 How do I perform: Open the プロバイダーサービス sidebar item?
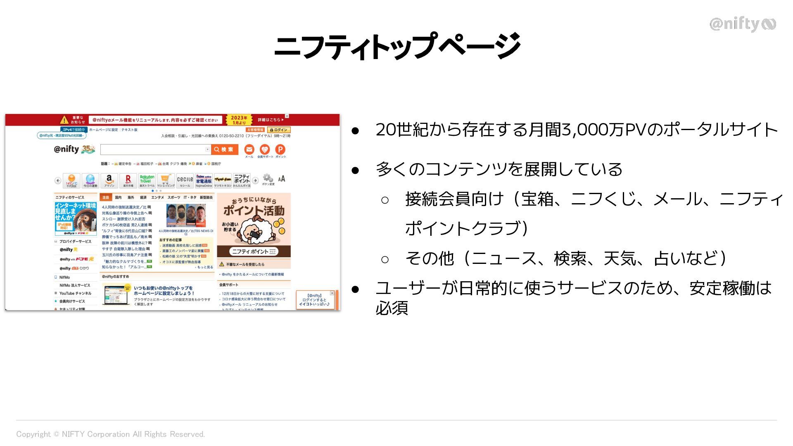(75, 242)
